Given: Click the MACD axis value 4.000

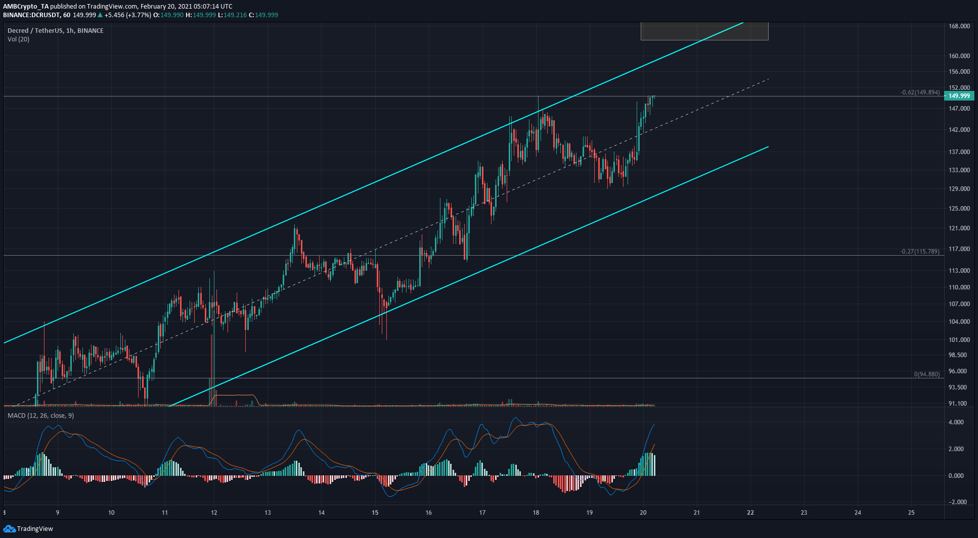Looking at the screenshot, I should click(956, 422).
